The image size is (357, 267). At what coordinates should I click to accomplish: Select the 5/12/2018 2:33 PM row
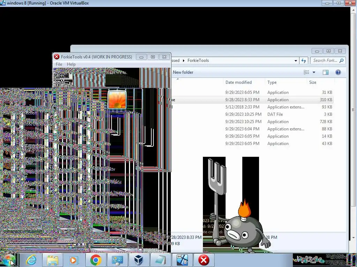(x=252, y=107)
